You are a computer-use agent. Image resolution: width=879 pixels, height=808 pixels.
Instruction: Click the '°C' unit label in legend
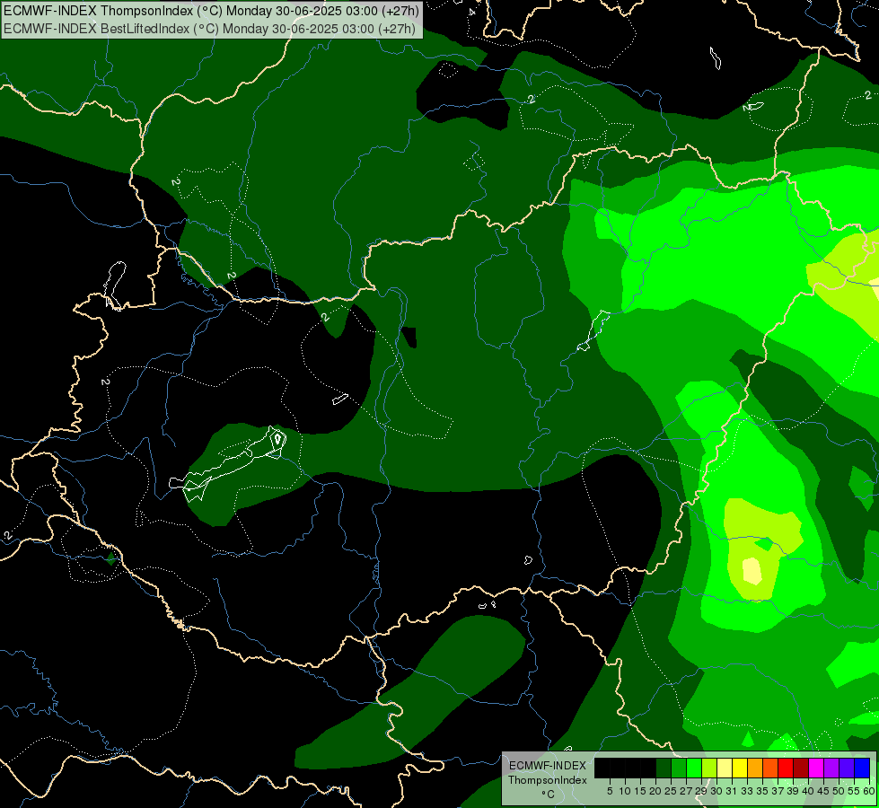point(549,795)
